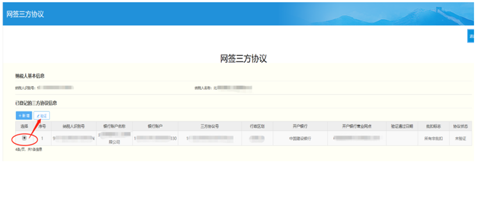
Task: Click the row number 1 cell
Action: pyautogui.click(x=42, y=139)
